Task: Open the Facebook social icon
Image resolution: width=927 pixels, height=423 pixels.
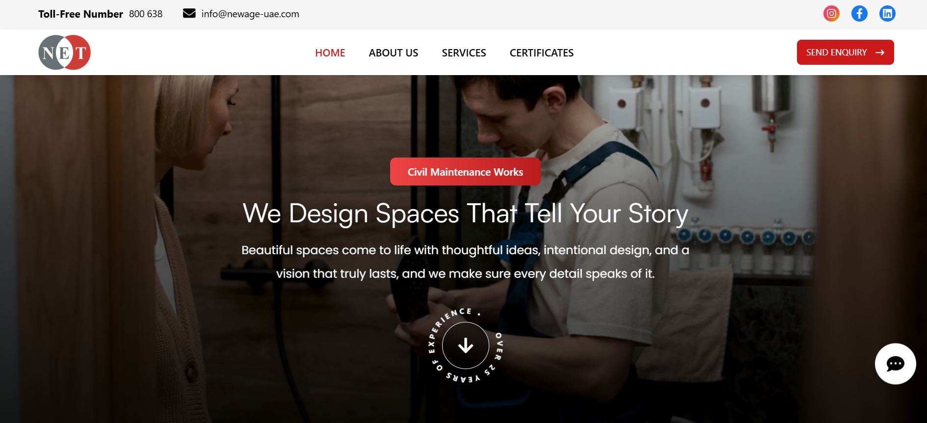Action: tap(859, 13)
